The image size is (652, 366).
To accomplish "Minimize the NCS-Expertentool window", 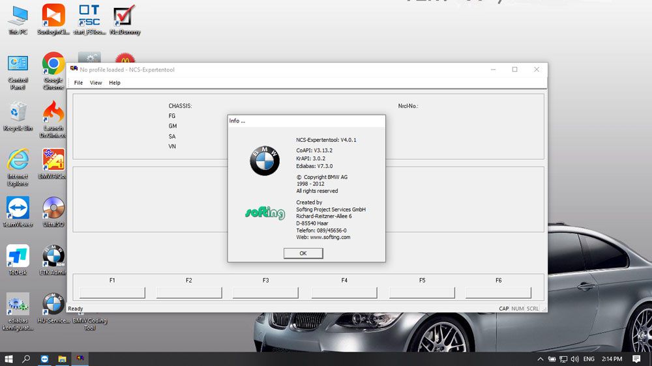I will pyautogui.click(x=493, y=70).
